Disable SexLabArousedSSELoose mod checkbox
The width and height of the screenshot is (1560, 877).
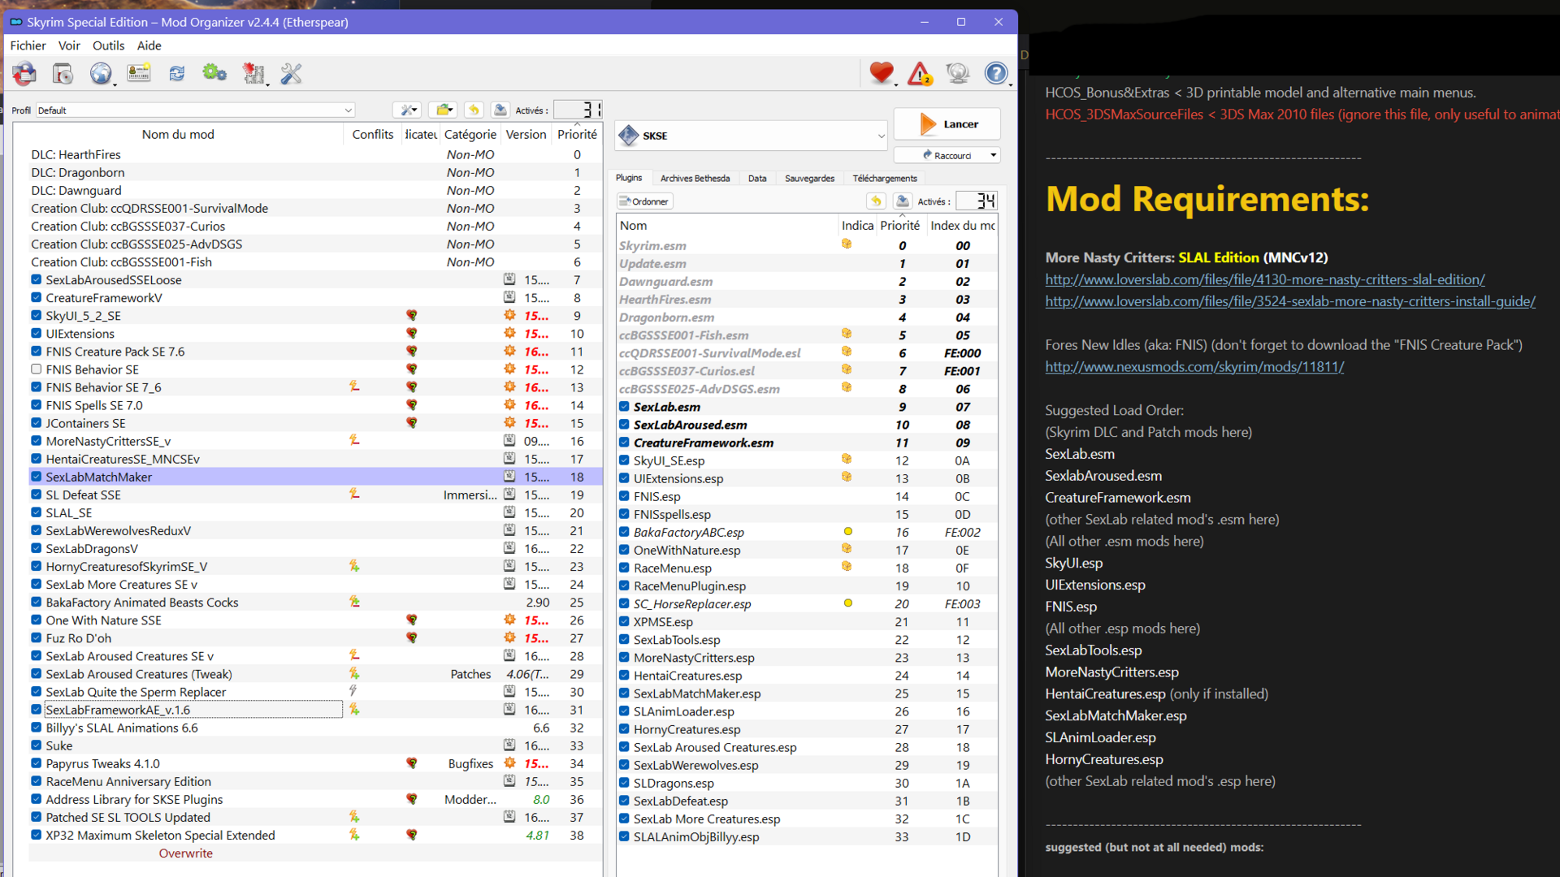[36, 280]
